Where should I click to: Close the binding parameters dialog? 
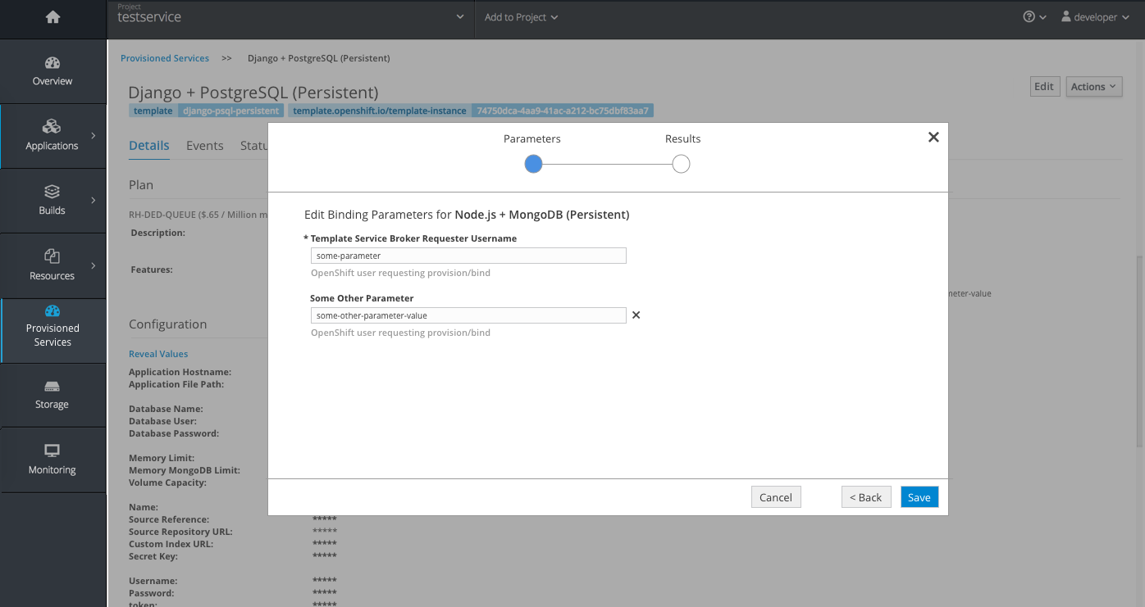(933, 138)
